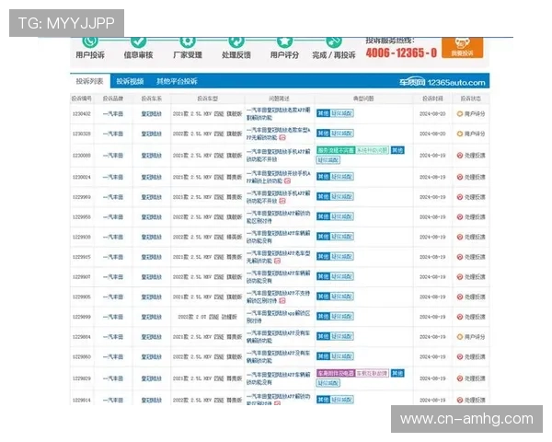Click 处理反馈 status icon for complaint 1229814
Viewport: 552px width, 442px height.
click(459, 400)
